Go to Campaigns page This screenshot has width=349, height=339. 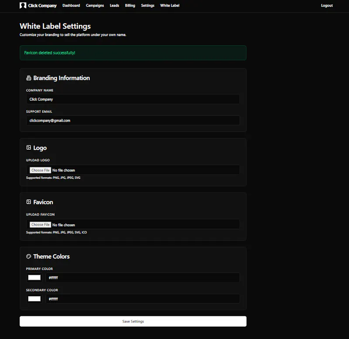pos(95,6)
